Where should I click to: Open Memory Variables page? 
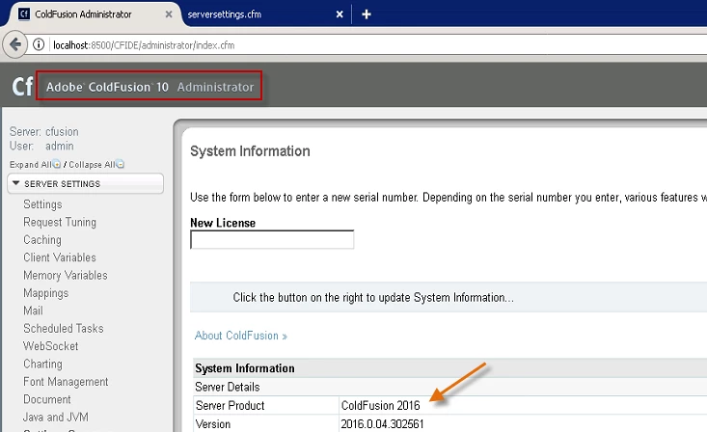coord(66,275)
